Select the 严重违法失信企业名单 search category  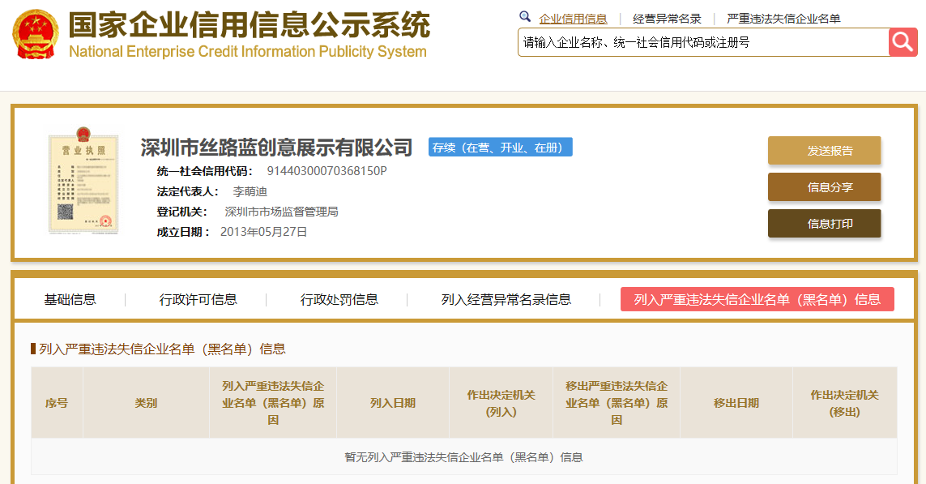click(x=783, y=19)
